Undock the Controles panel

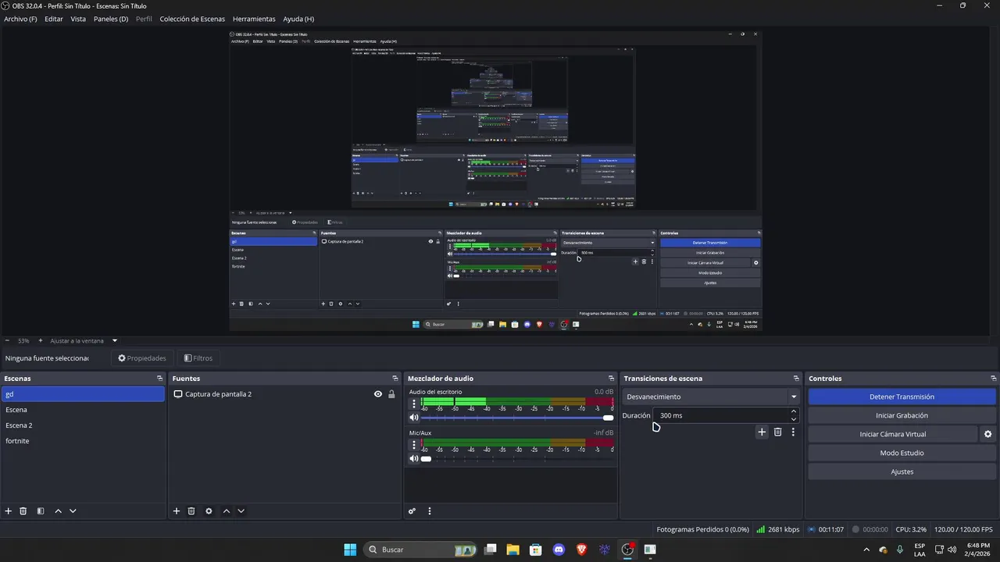coord(993,379)
